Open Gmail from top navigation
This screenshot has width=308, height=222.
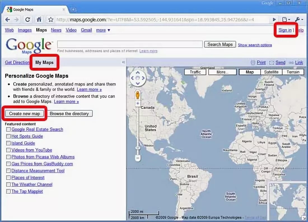coord(87,30)
